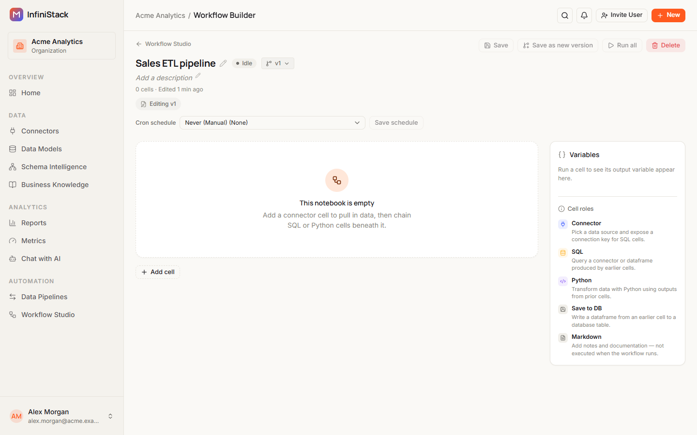Open the Acme Analytics organization switcher
The height and width of the screenshot is (435, 697).
61,46
